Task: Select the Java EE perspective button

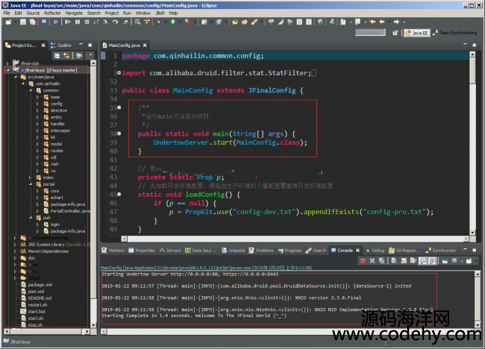Action: point(416,33)
